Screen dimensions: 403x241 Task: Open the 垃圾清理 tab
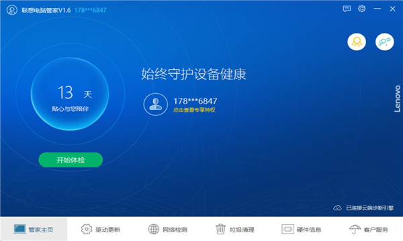coord(235,229)
